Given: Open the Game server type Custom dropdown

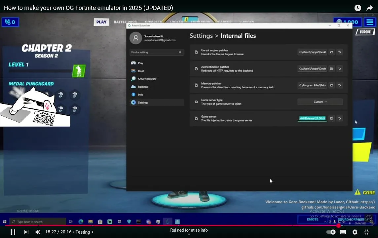Looking at the screenshot, I should pyautogui.click(x=320, y=102).
